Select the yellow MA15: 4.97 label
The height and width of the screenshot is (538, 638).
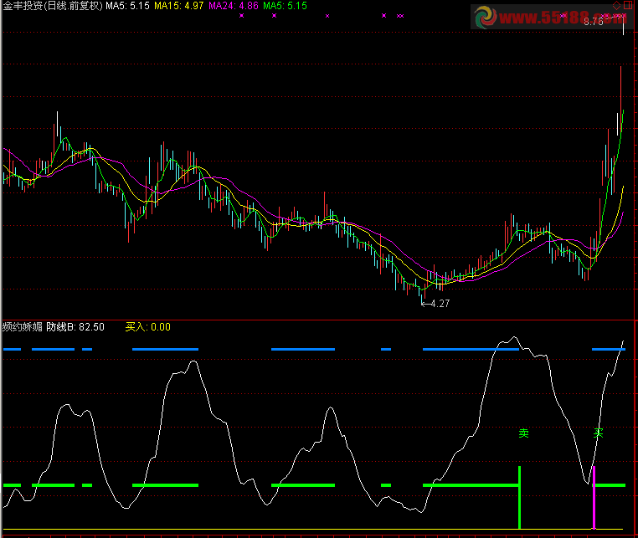click(x=178, y=6)
